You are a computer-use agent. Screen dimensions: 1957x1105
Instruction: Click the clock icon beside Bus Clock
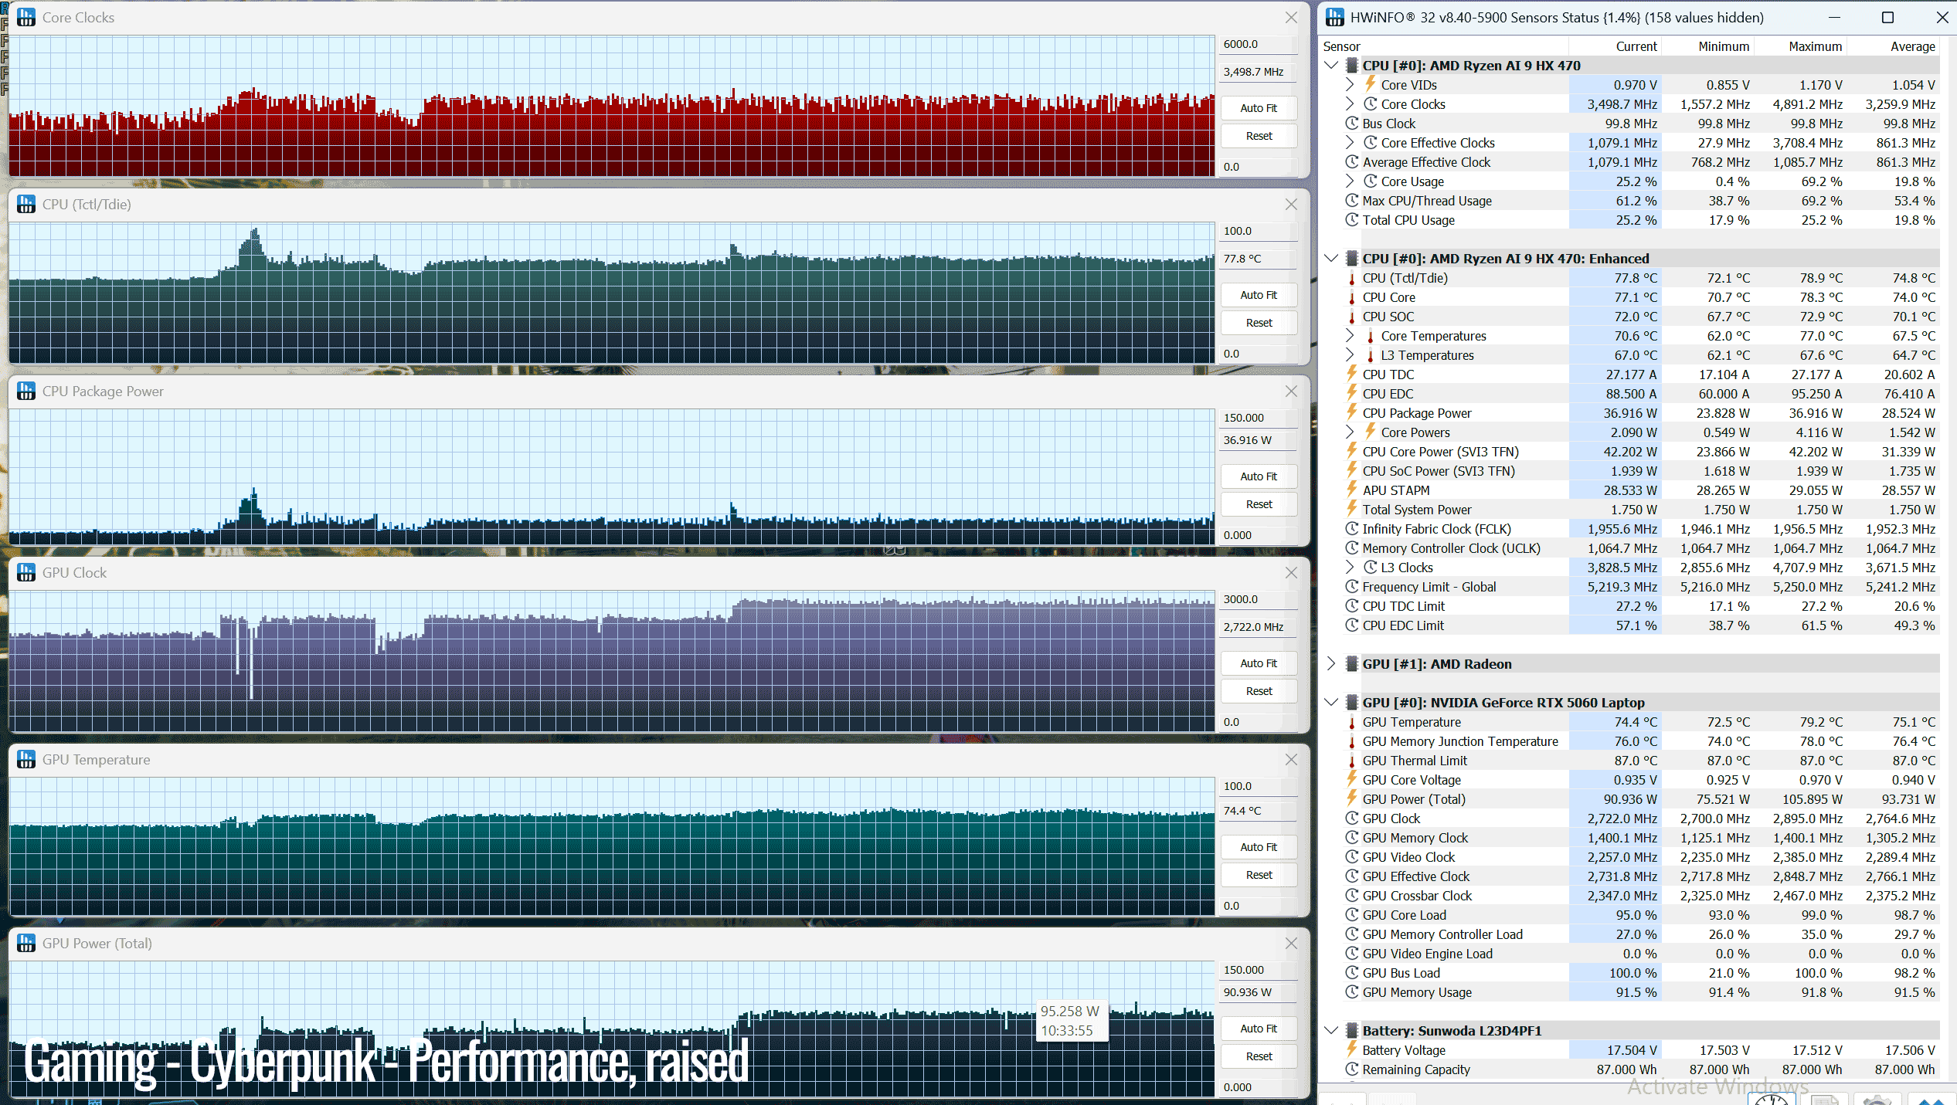click(1351, 124)
